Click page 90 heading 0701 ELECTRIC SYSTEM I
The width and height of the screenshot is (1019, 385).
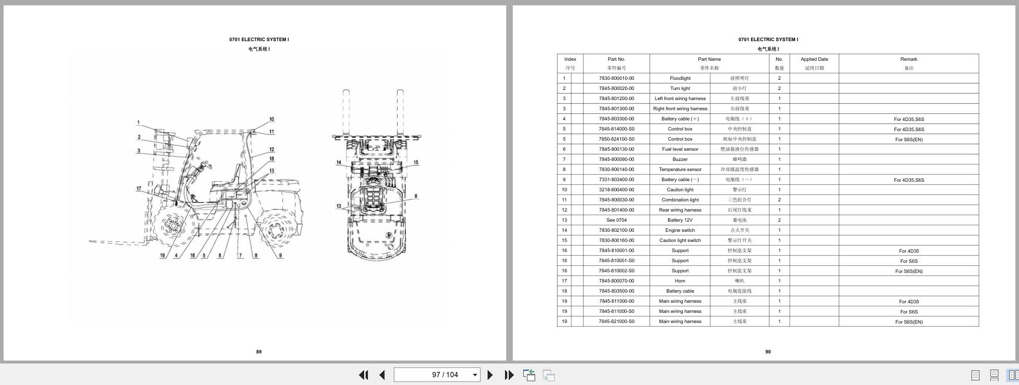(x=768, y=39)
